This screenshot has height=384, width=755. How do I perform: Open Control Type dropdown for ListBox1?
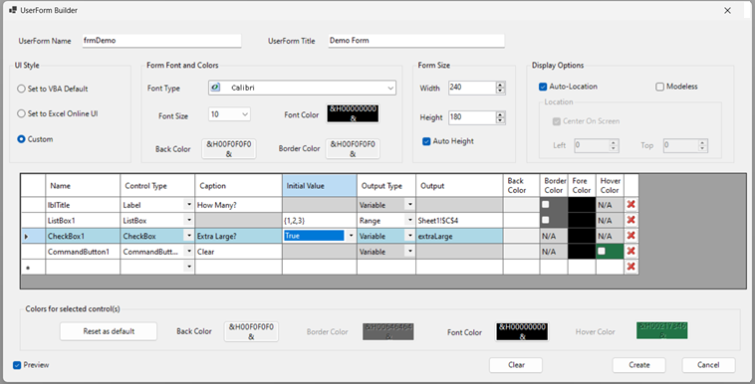pyautogui.click(x=189, y=221)
